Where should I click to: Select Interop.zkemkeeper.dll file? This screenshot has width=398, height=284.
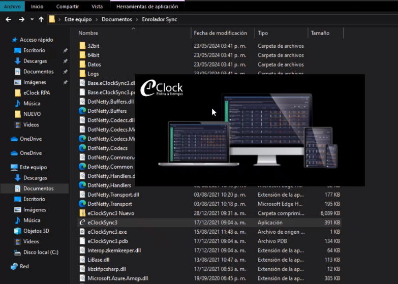tap(114, 250)
